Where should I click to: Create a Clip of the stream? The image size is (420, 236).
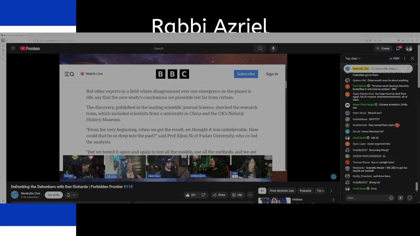(x=237, y=195)
